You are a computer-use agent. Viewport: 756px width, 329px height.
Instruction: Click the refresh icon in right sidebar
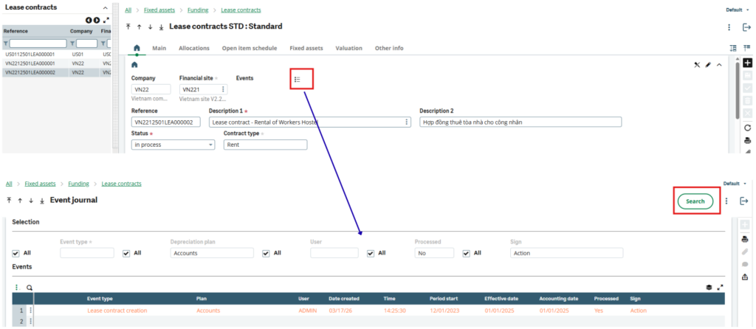pyautogui.click(x=747, y=127)
